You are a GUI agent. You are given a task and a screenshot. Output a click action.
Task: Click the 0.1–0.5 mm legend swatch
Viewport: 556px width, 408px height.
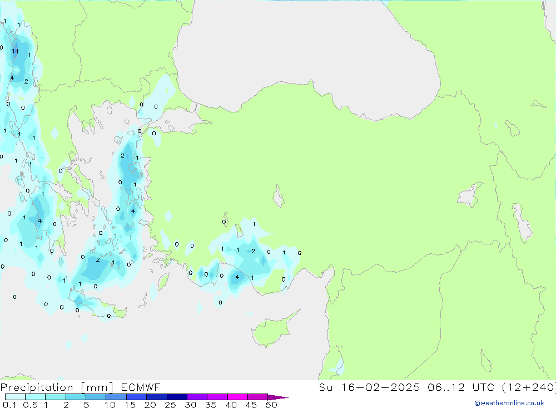(15, 397)
